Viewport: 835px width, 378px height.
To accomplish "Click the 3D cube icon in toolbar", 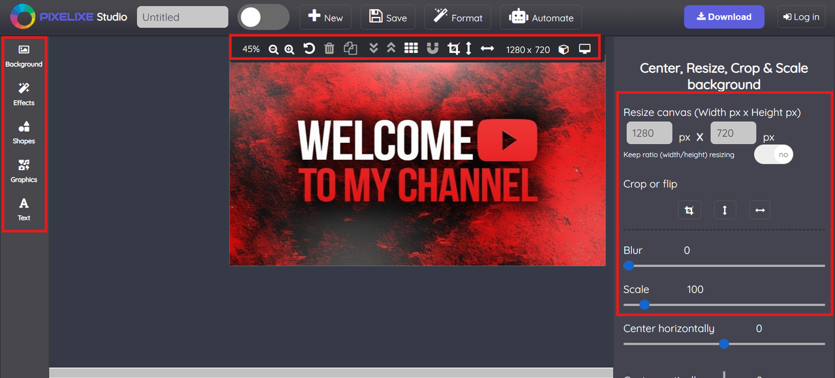I will (564, 50).
